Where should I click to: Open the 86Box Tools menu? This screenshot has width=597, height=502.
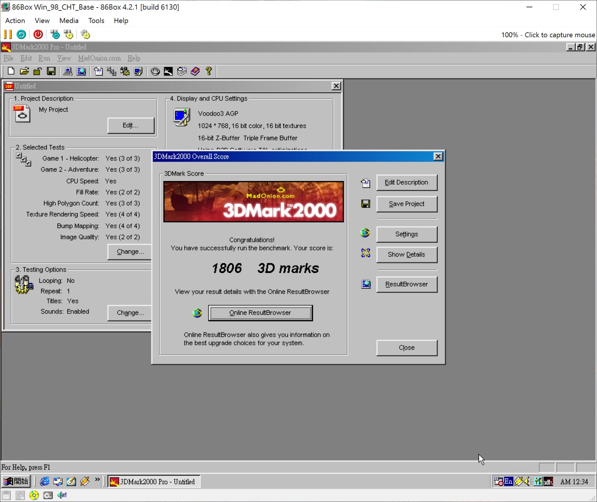(96, 21)
